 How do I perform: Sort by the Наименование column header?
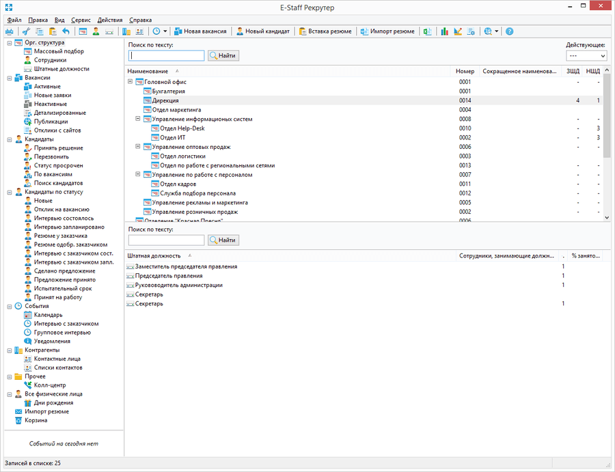[288, 71]
